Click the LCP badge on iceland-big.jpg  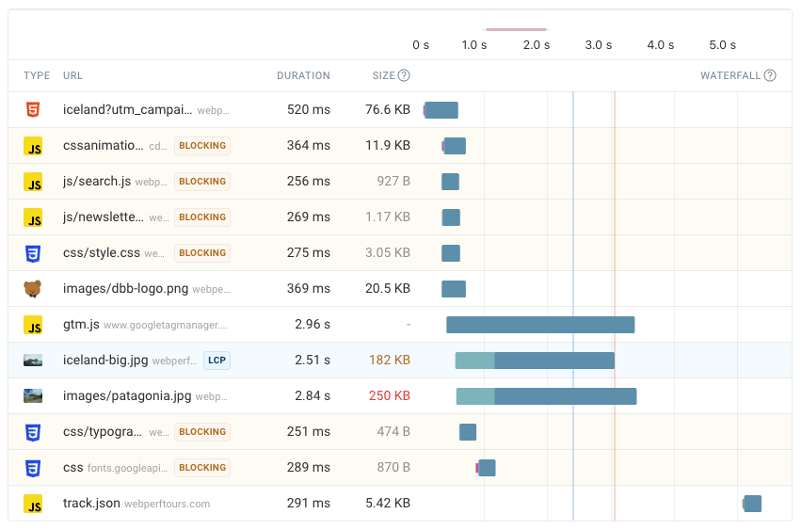pos(217,361)
